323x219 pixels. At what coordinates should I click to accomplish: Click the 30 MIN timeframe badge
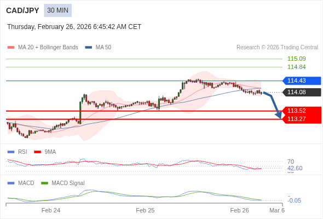[57, 10]
